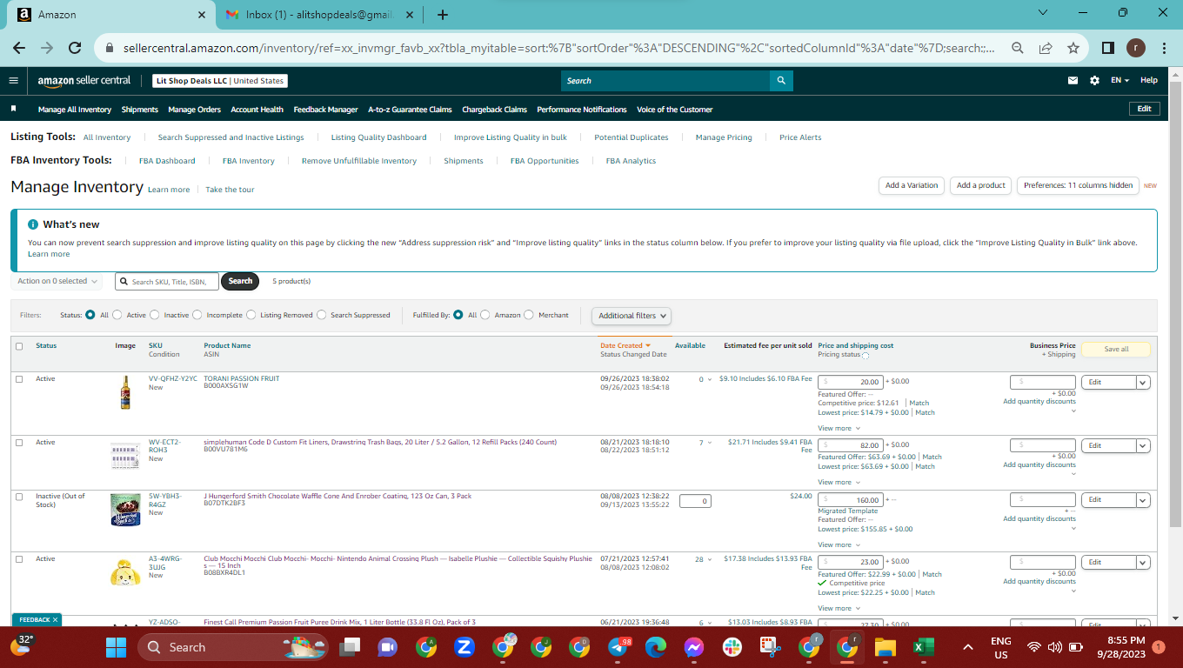
Task: Open Account Health menu item
Action: (x=257, y=110)
